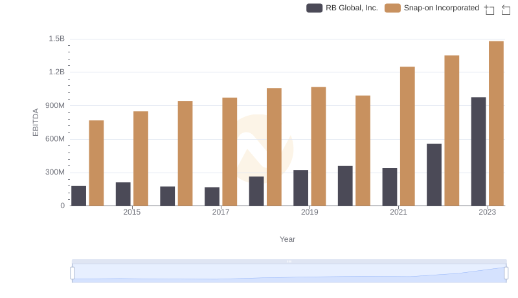Click the data zoom slider top drag bar
The image size is (518, 298).
289,261
